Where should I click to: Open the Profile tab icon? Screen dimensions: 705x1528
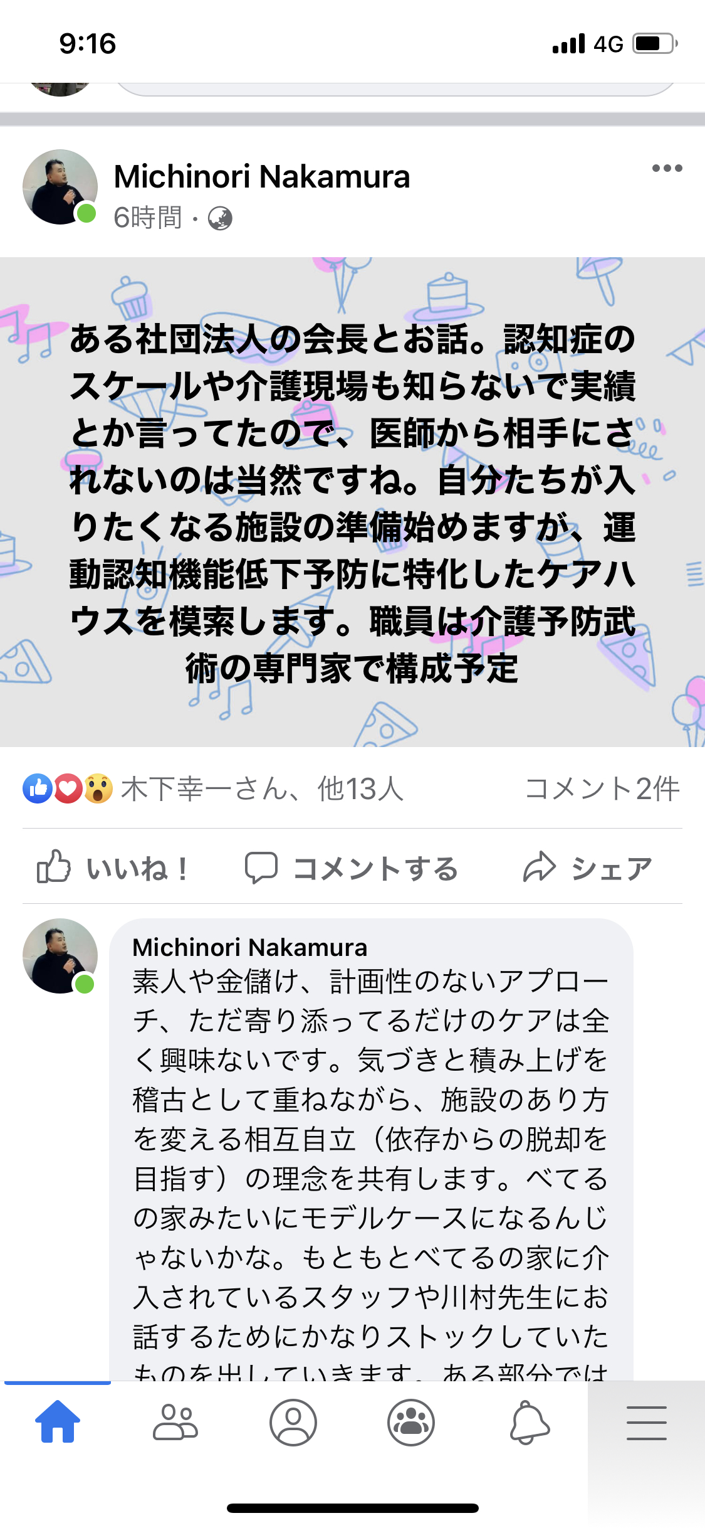pos(293,1422)
